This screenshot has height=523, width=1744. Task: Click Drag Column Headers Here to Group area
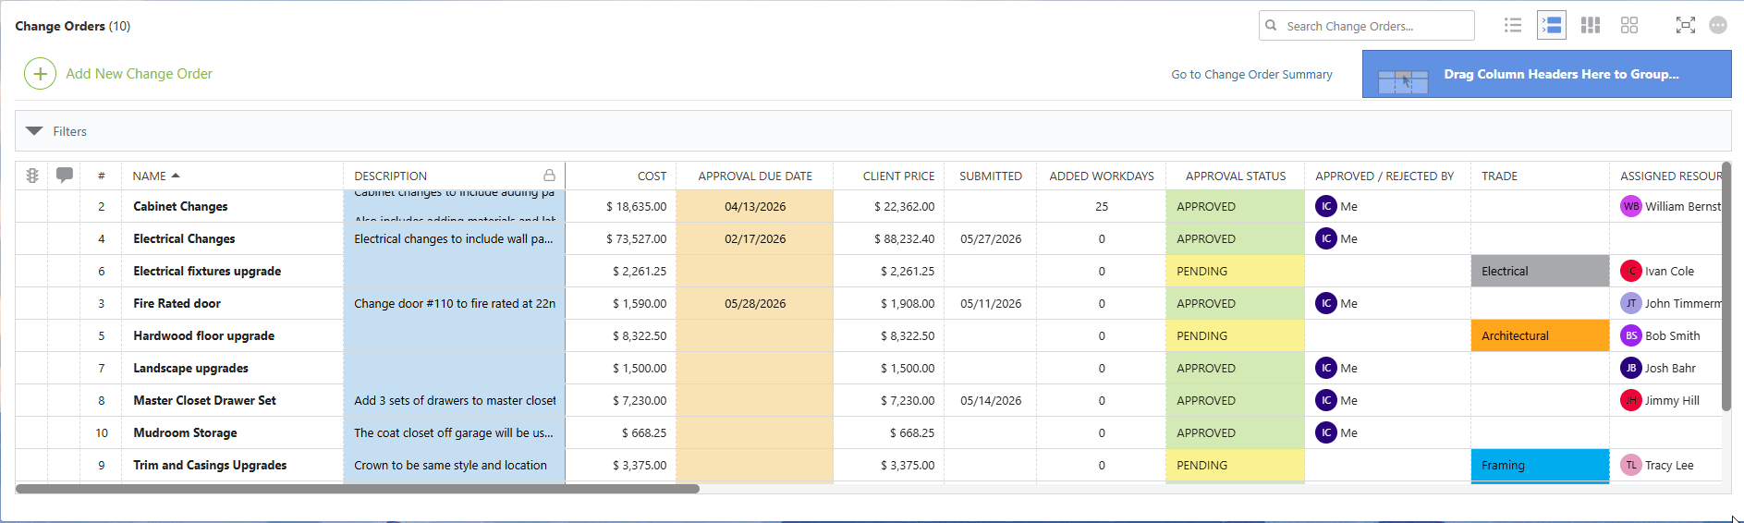1546,74
